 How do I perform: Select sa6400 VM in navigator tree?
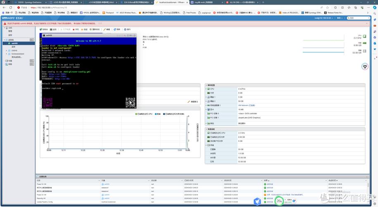[x=14, y=43]
